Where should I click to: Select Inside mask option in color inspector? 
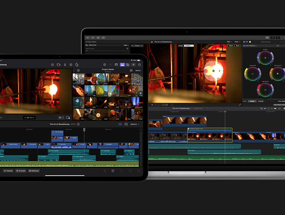[x=252, y=101]
